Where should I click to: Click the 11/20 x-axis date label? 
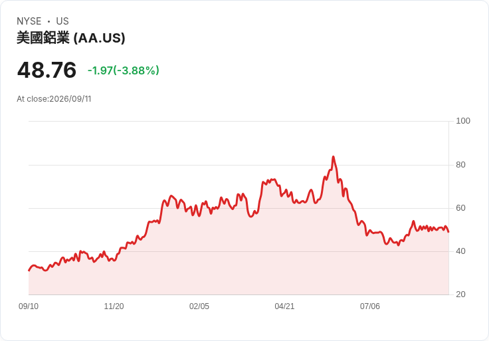tap(114, 306)
